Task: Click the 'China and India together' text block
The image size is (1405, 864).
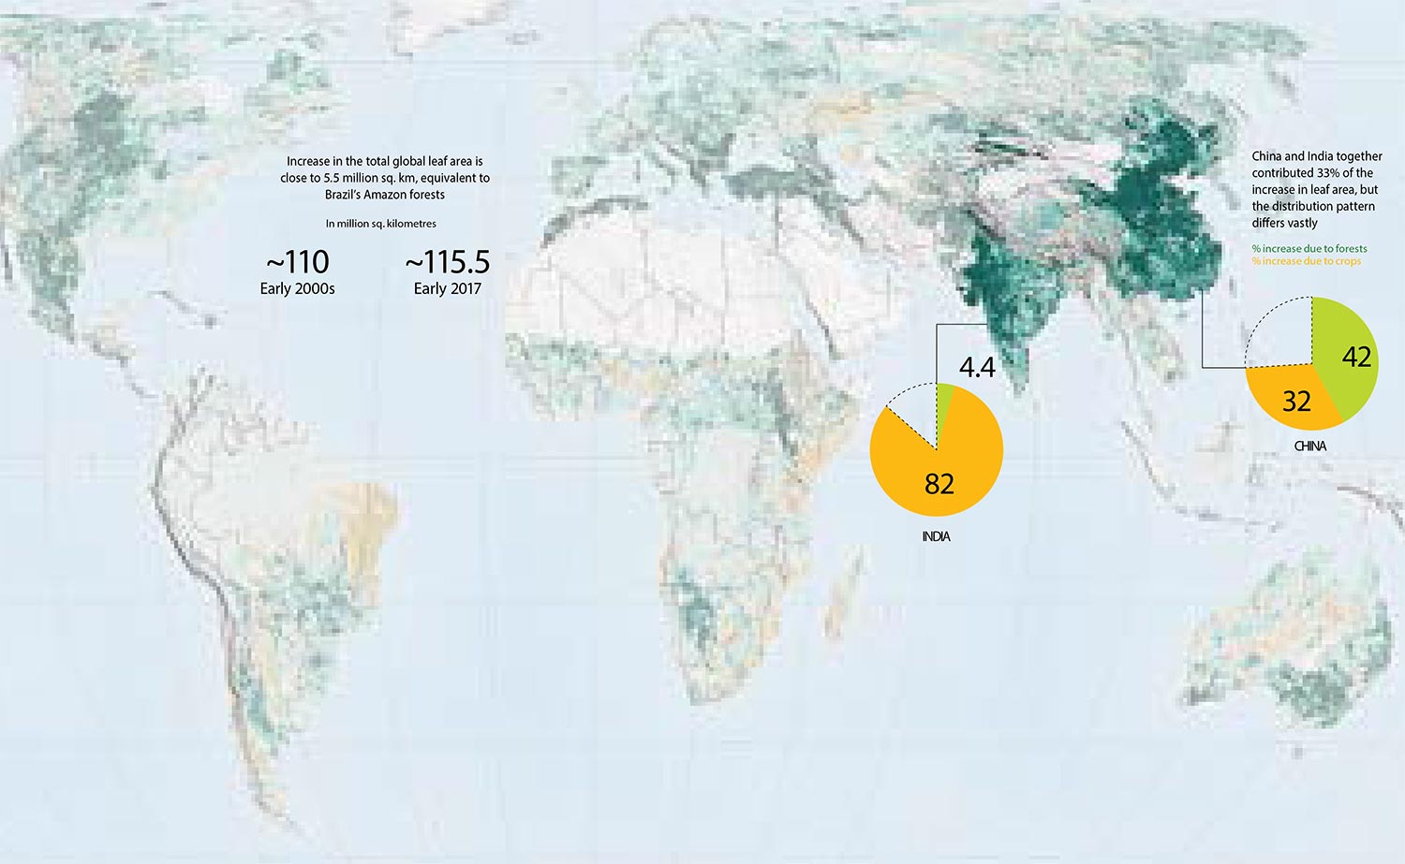Action: (x=1316, y=189)
